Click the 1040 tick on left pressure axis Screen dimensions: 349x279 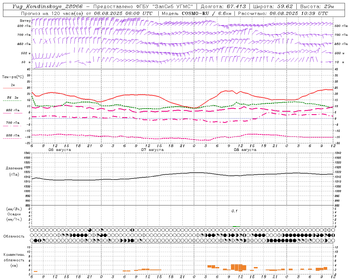(x=26, y=153)
